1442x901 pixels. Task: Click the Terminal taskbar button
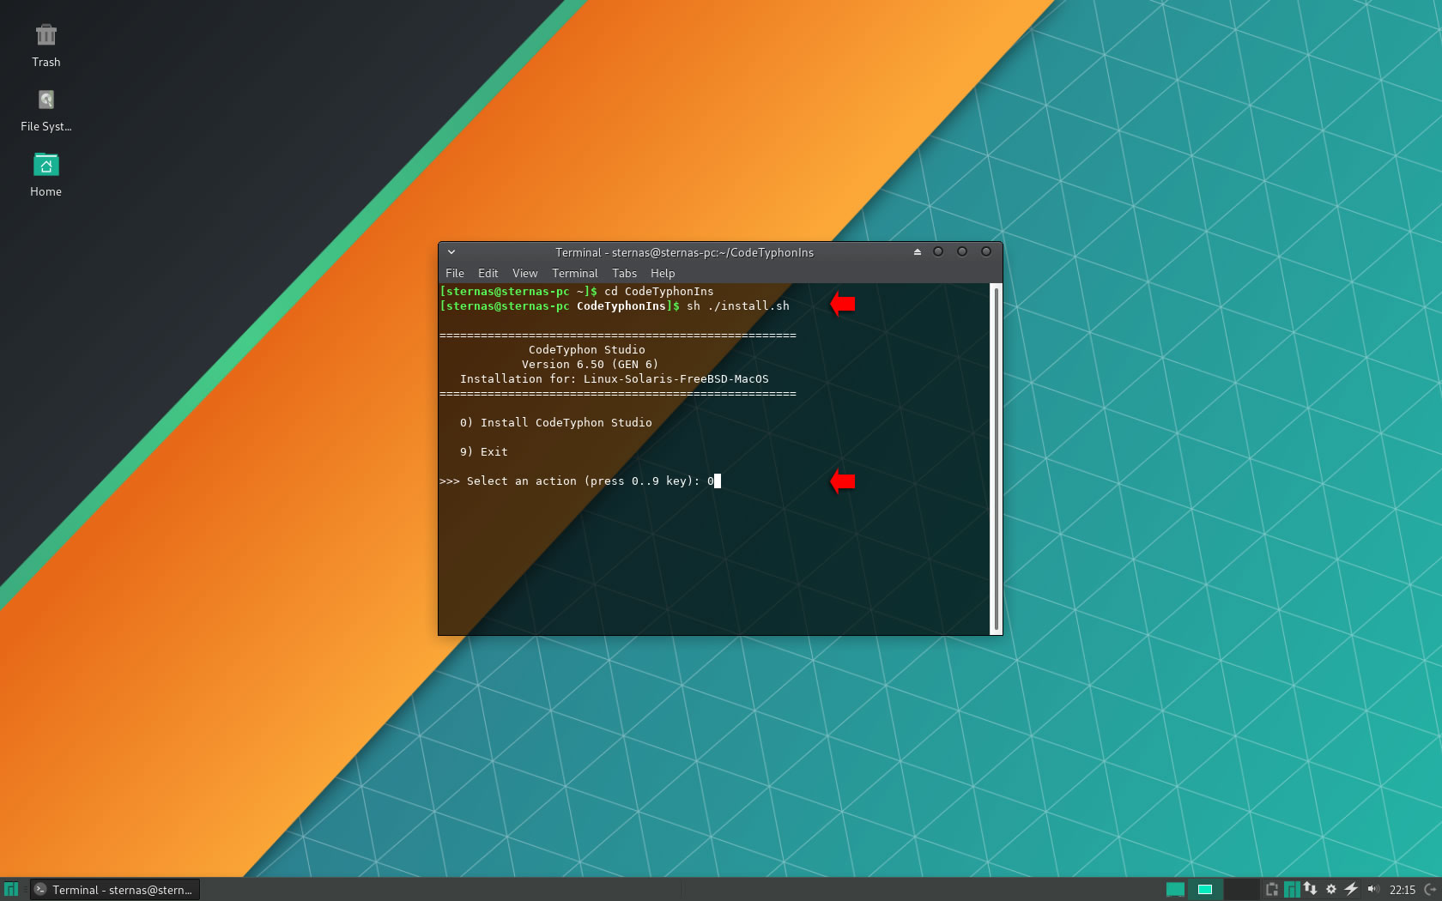115,890
